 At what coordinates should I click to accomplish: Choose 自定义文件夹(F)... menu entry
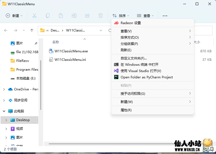click(153, 58)
